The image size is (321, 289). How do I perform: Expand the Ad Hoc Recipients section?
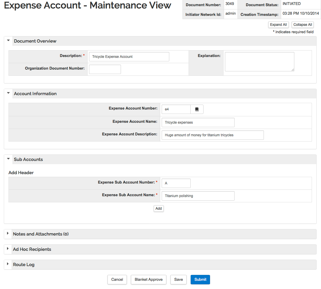pyautogui.click(x=8, y=248)
